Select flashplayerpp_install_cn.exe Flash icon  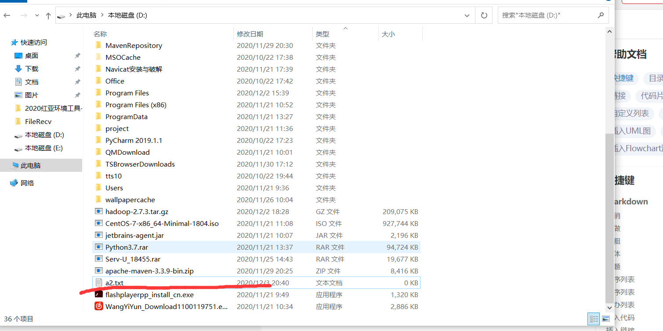point(99,295)
